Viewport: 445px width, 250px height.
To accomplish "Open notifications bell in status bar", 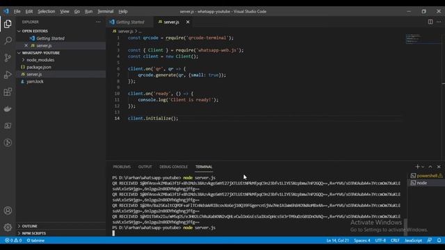I will coord(439,240).
